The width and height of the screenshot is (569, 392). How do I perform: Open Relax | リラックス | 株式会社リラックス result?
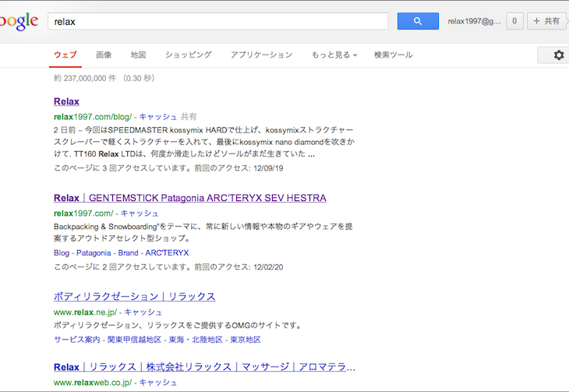click(204, 367)
